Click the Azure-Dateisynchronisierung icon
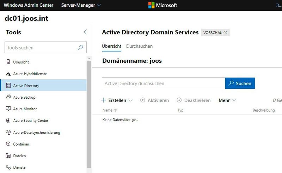Viewport: 282px width, 173px height. point(8,132)
